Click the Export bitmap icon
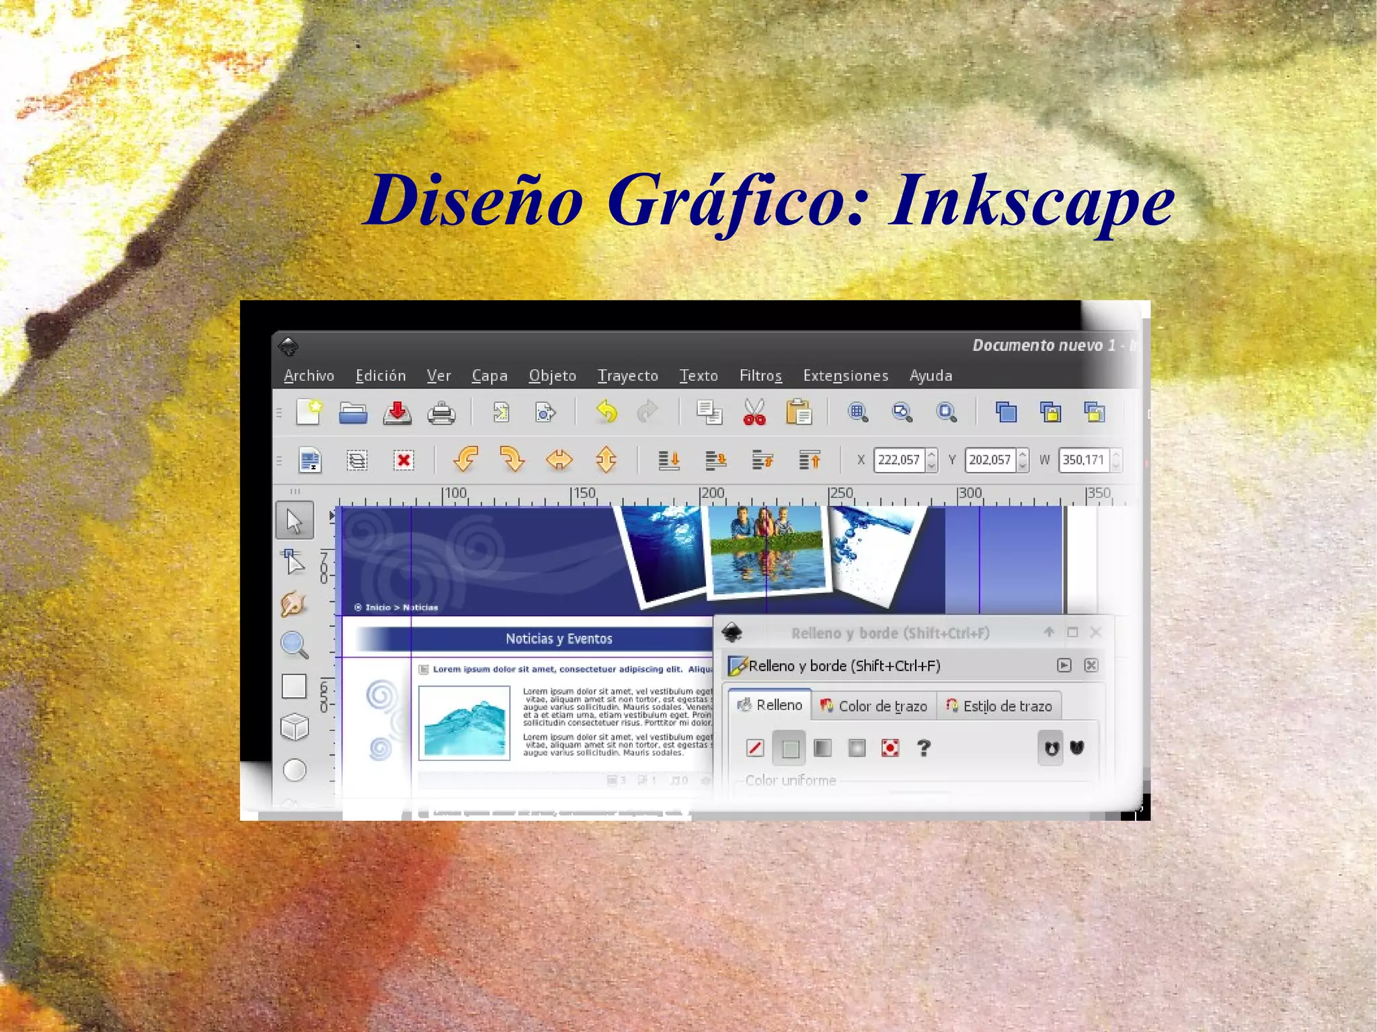 click(545, 411)
